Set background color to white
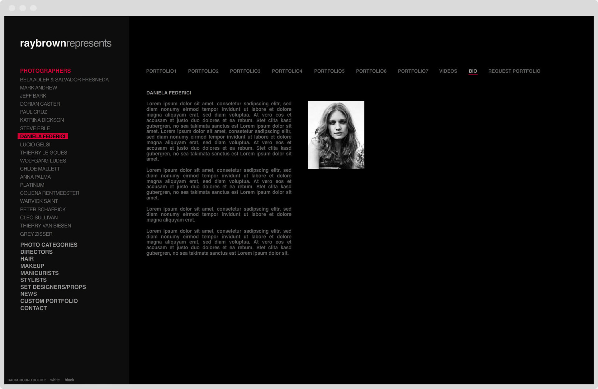This screenshot has width=598, height=389. tap(55, 380)
